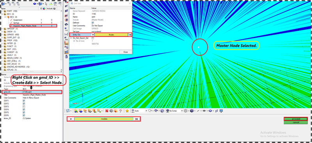
Task: Enable the Do_Not_Export_Set checkbox
Action: tap(93, 38)
